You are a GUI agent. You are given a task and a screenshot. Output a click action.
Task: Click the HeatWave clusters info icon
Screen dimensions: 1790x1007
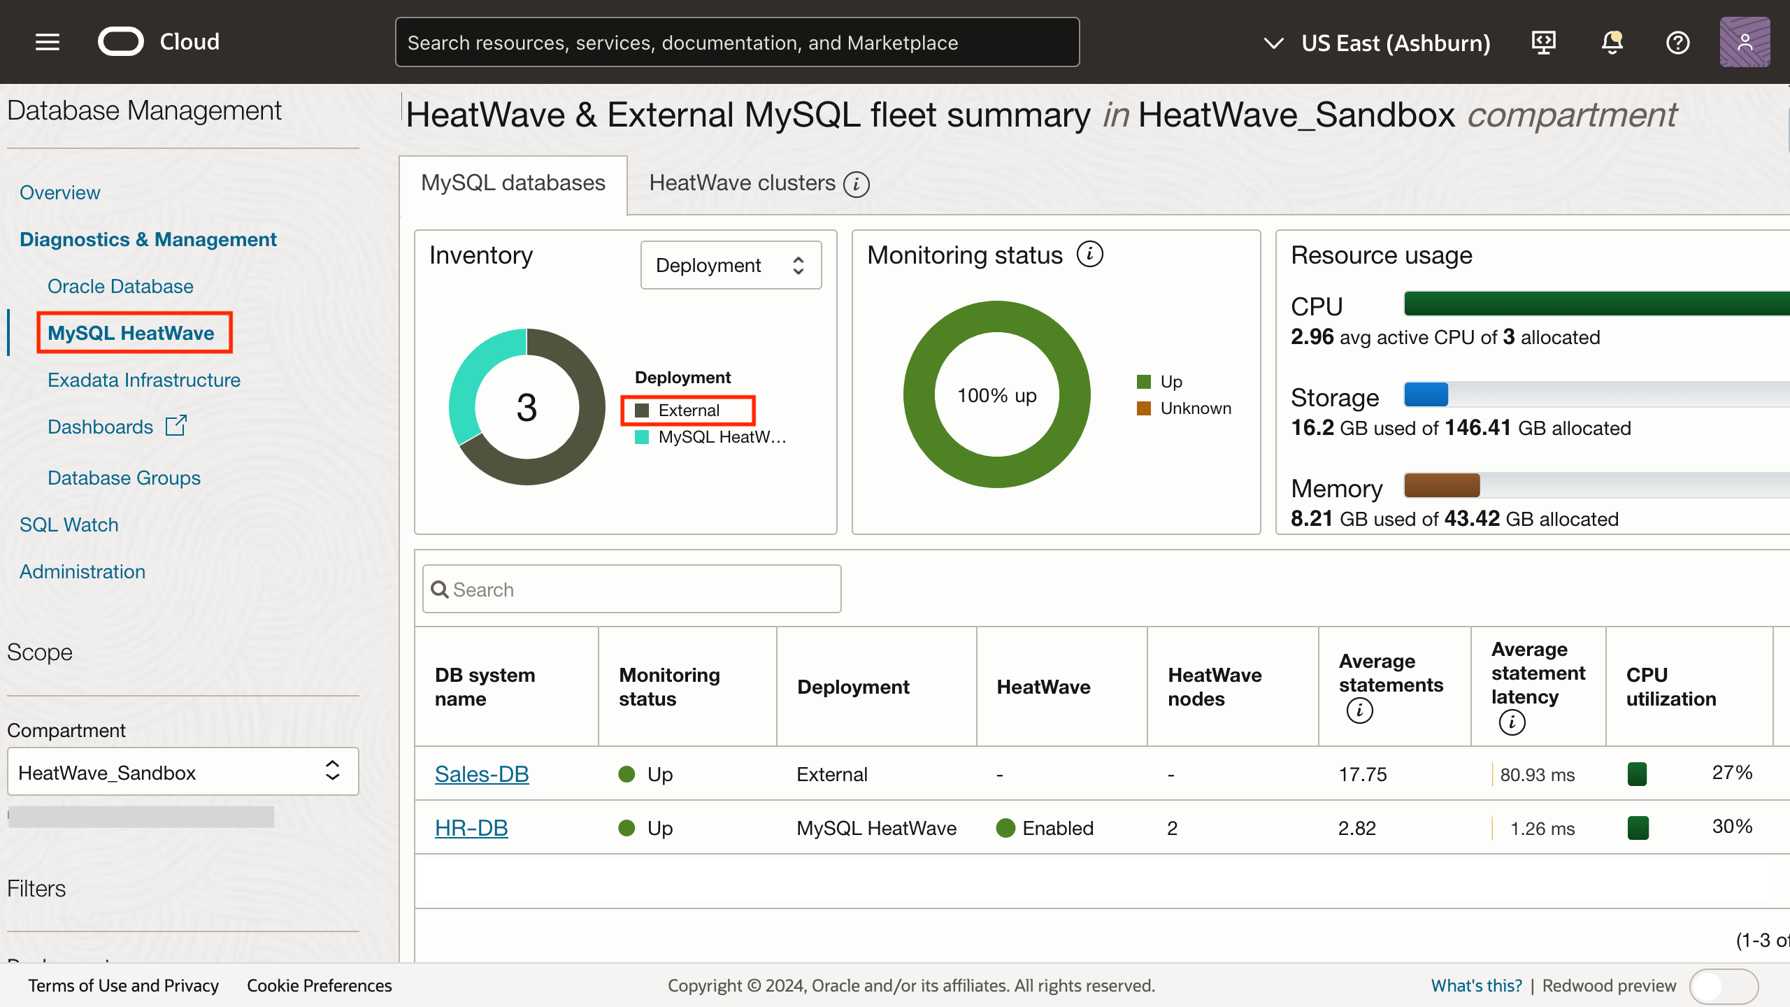855,184
